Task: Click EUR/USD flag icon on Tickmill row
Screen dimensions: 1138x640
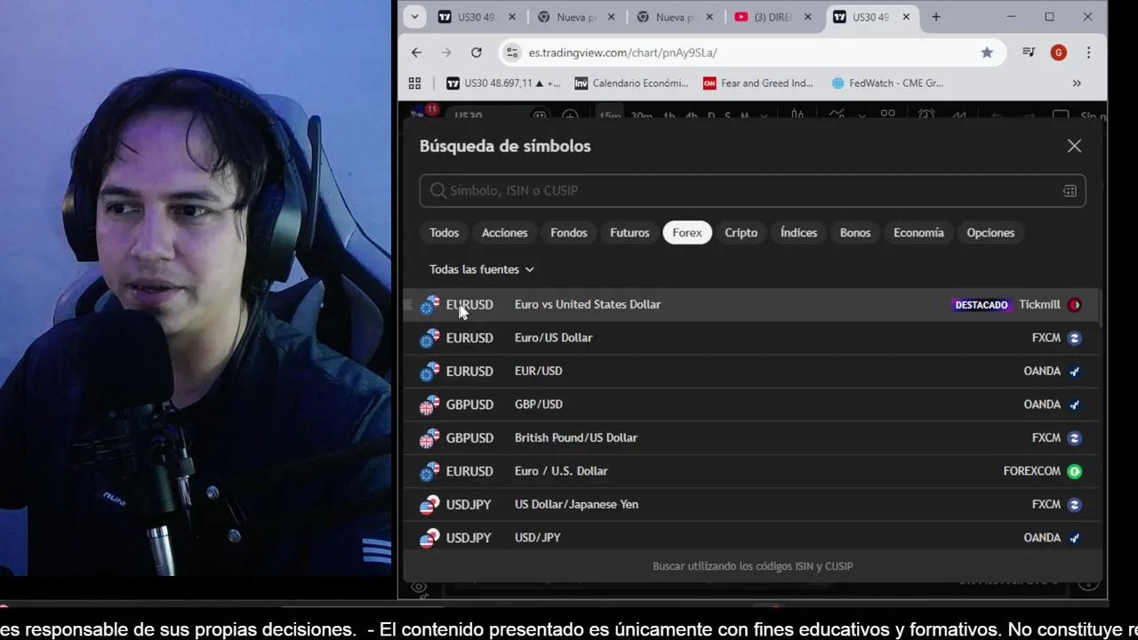Action: pos(429,305)
